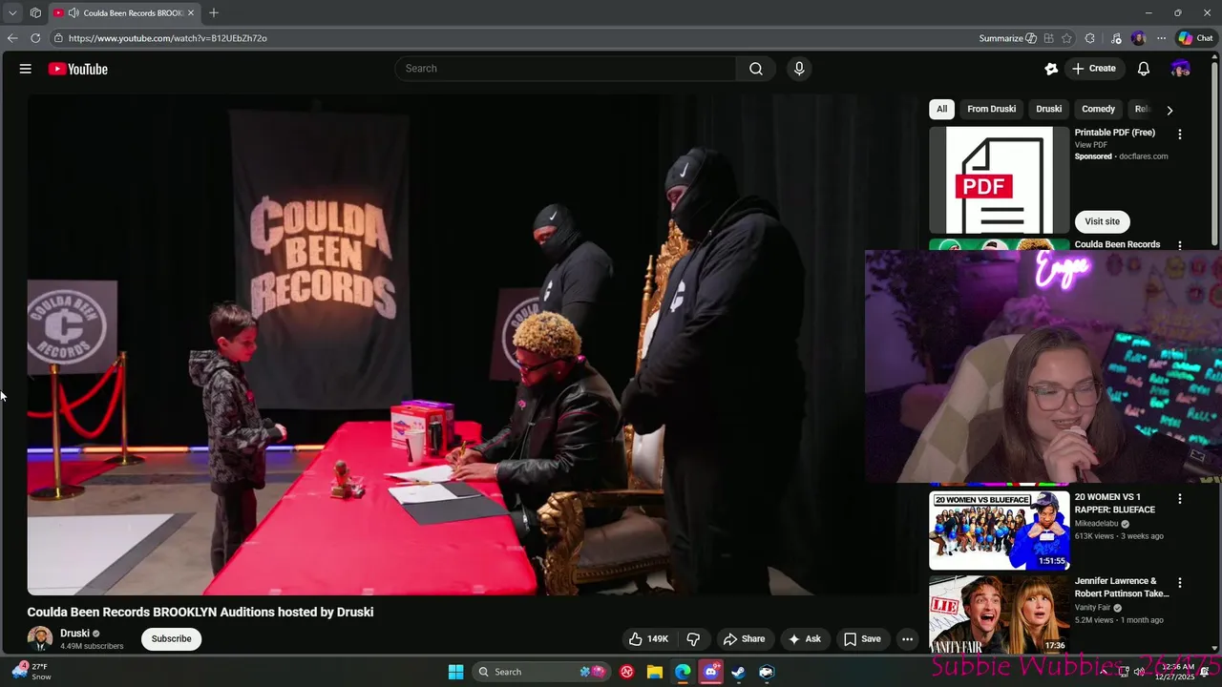Open Jennifer Lawrence Robert Pattinson thumbnail
Screen dimensions: 1222x687
pyautogui.click(x=1000, y=614)
